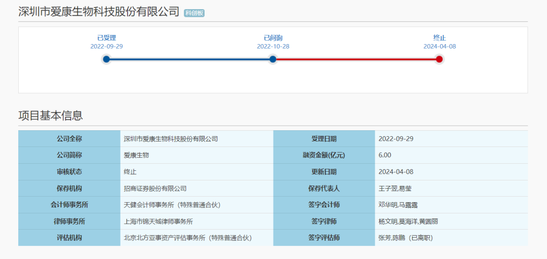
Task: Click the 招商证券股份有限公司 sponsor cell
Action: click(x=155, y=189)
